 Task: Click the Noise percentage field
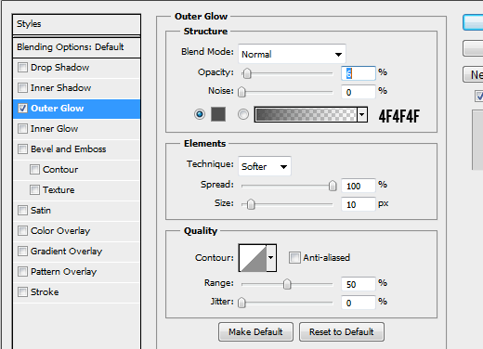pos(359,92)
